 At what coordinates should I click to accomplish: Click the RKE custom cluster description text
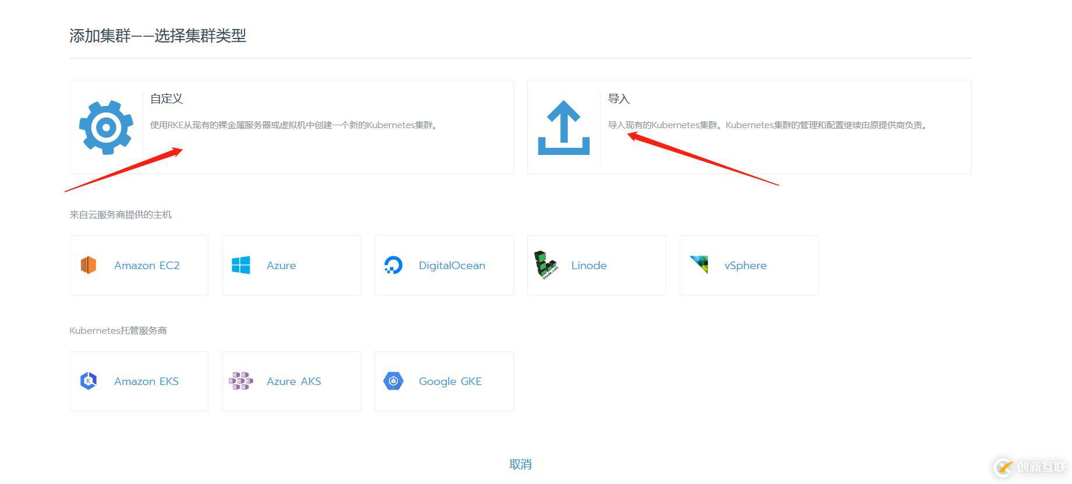(294, 125)
